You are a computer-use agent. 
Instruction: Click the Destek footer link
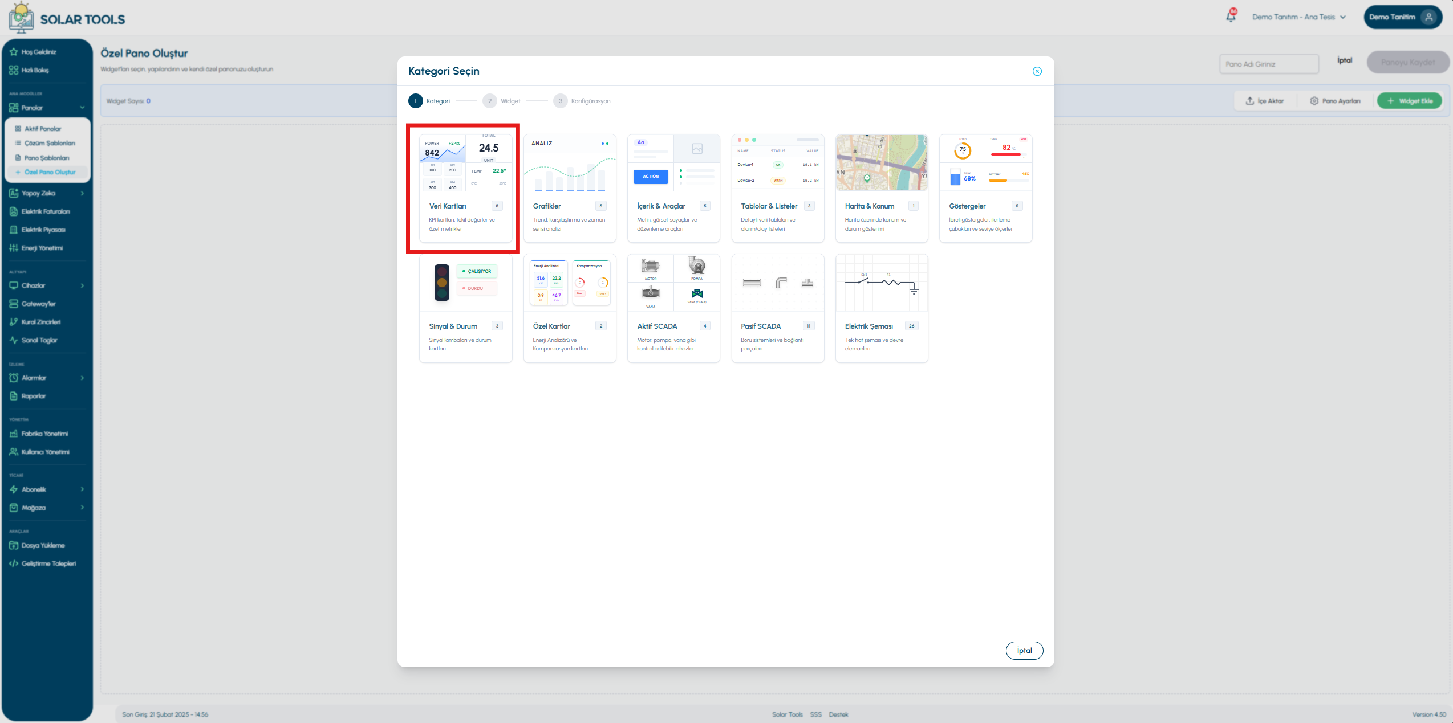[x=838, y=714]
